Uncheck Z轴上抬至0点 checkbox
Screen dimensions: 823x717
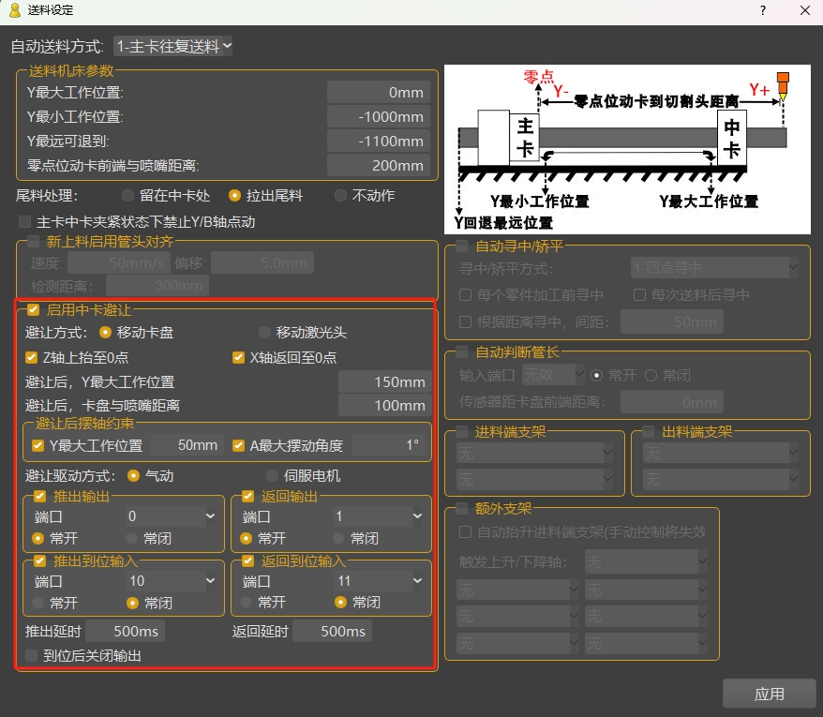[32, 357]
